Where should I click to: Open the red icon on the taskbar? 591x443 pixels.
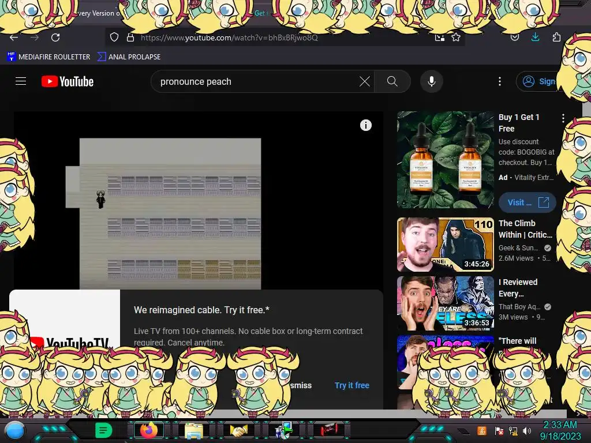coord(329,429)
